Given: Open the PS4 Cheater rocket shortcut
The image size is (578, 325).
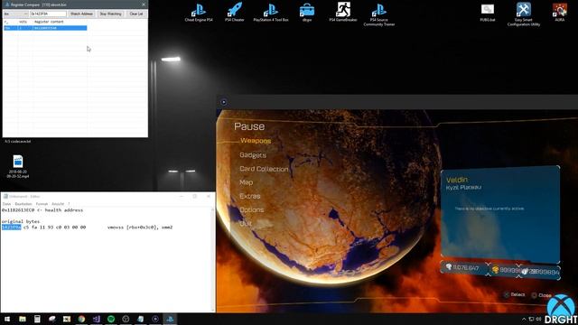Looking at the screenshot, I should pos(235,12).
